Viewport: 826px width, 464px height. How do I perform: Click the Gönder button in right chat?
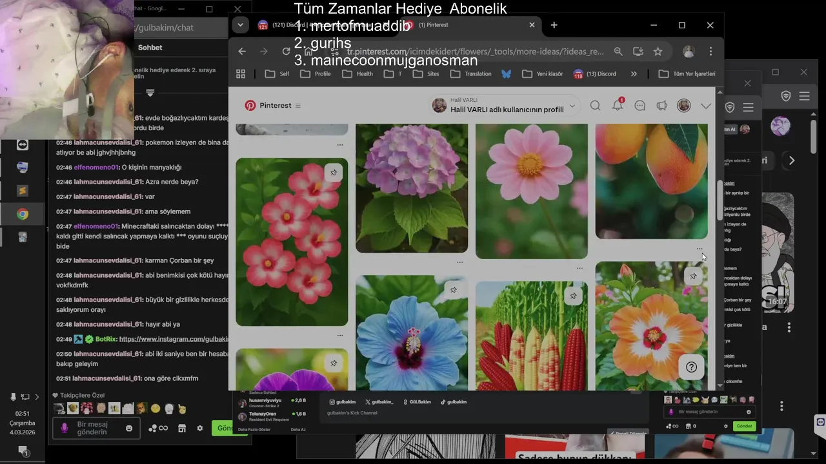point(744,426)
